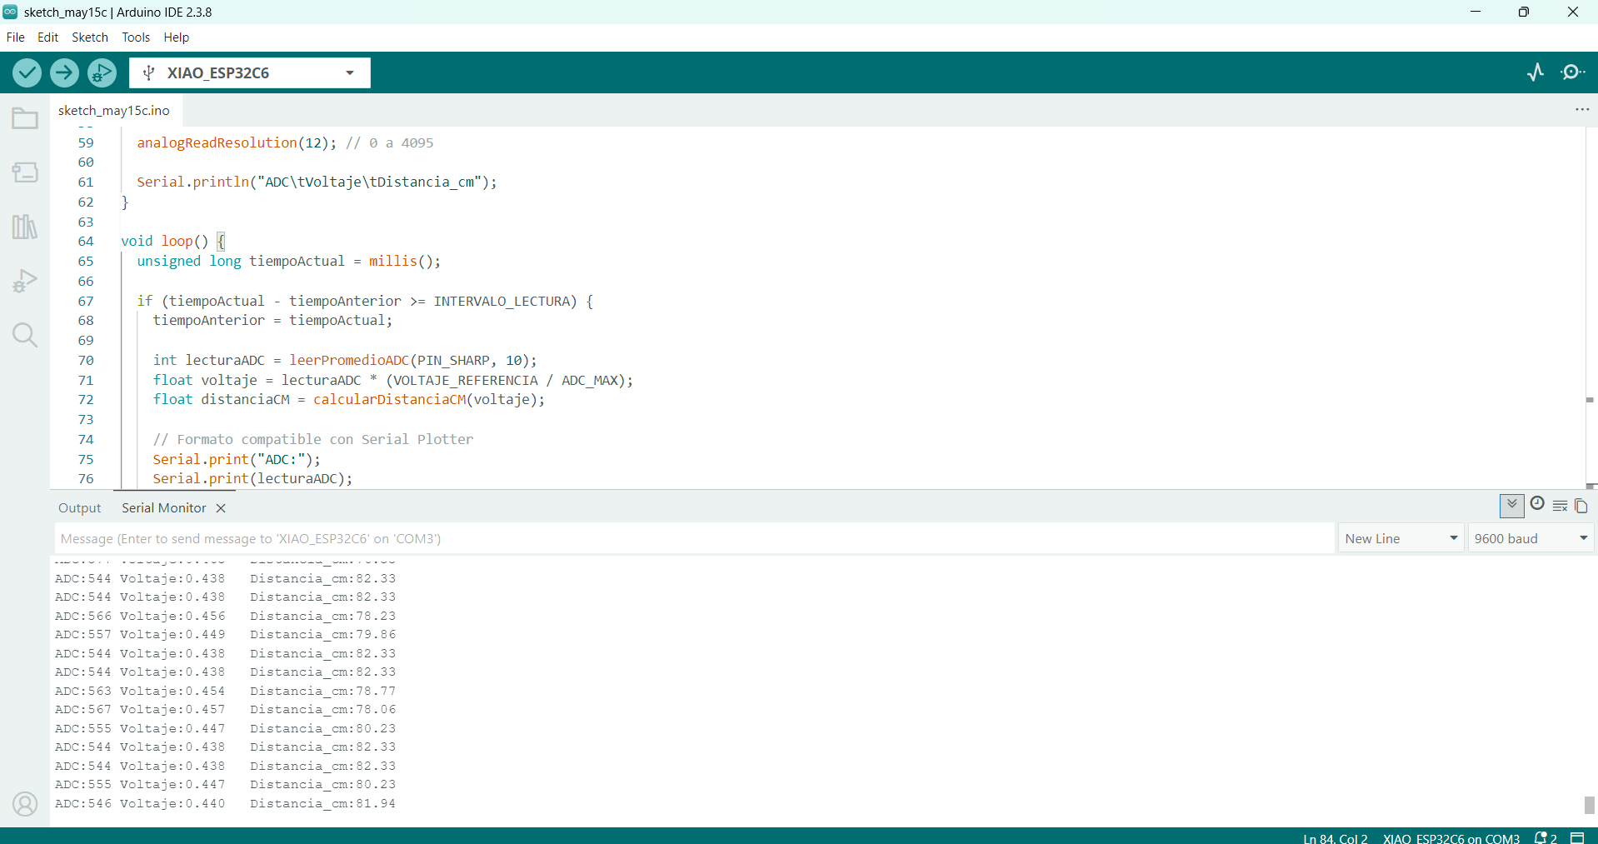
Task: Open the Boards Manager sidebar icon
Action: coord(25,172)
